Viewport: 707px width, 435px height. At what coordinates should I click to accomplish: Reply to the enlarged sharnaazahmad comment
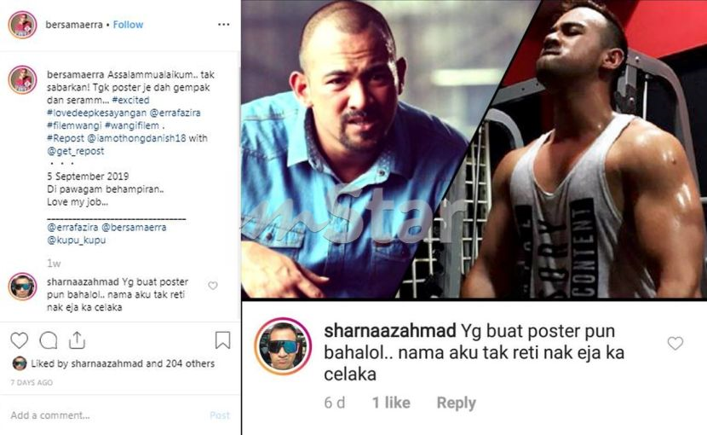456,403
